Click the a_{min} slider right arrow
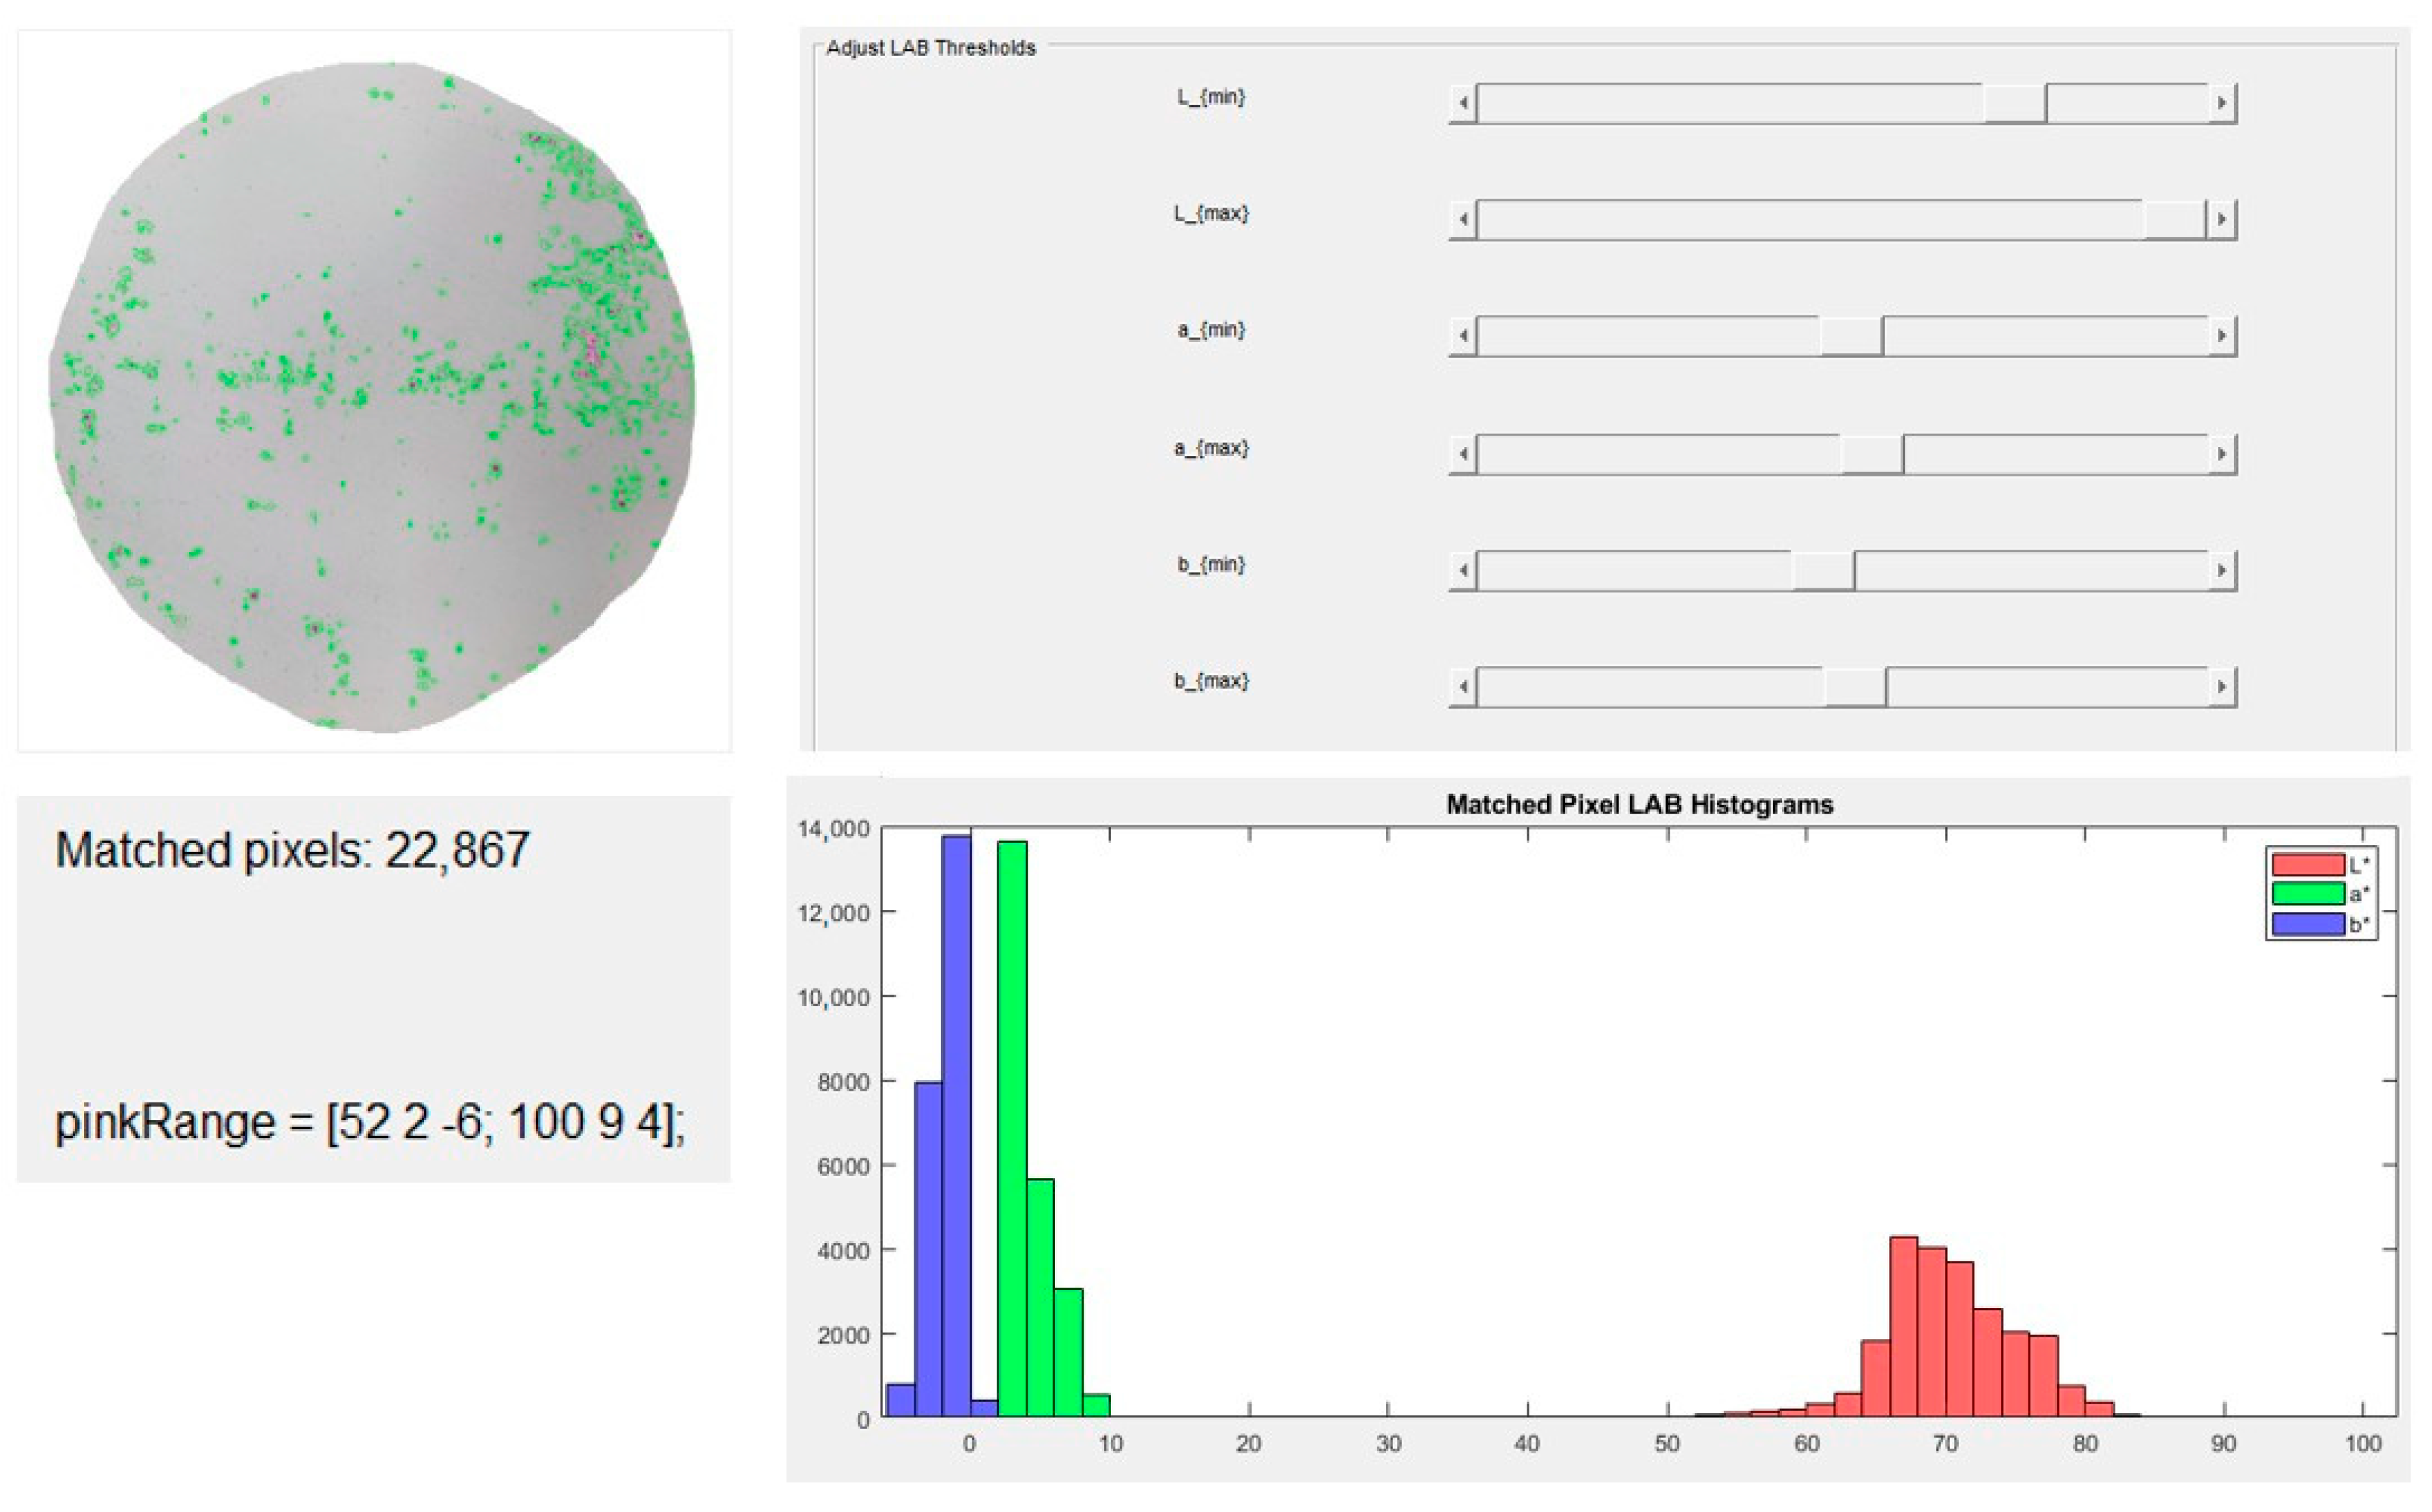 pyautogui.click(x=2221, y=336)
